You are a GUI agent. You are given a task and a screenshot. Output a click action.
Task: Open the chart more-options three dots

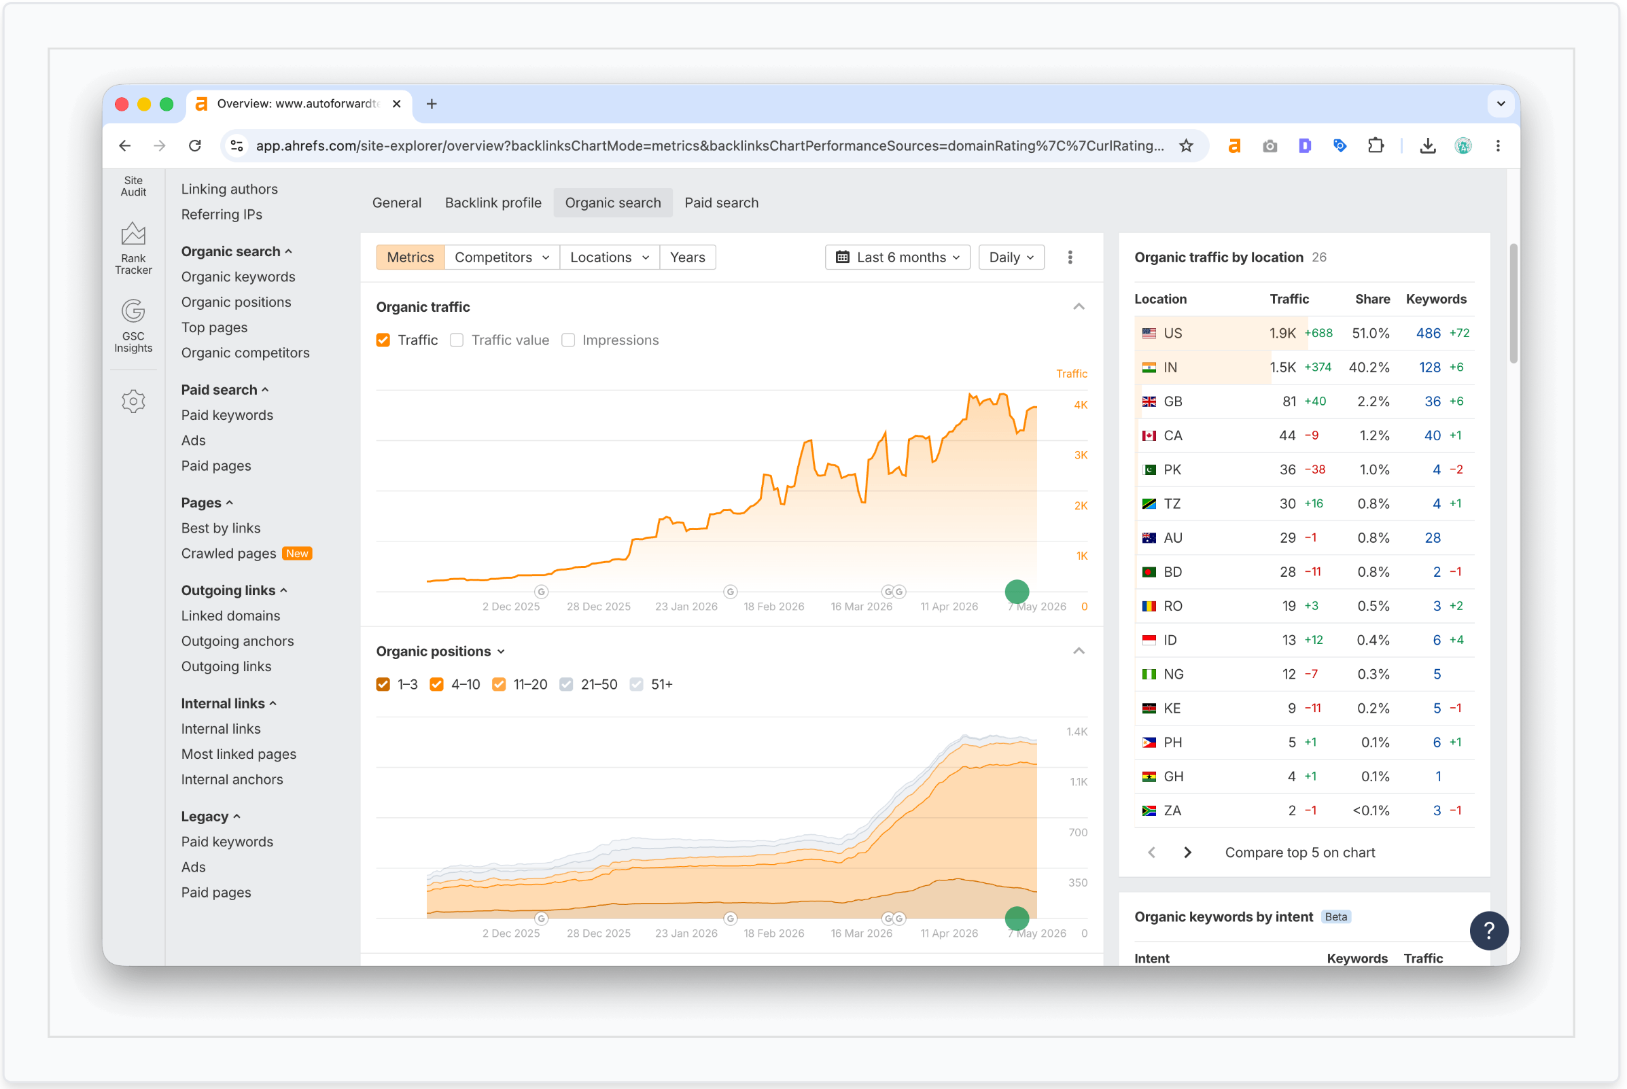tap(1070, 257)
